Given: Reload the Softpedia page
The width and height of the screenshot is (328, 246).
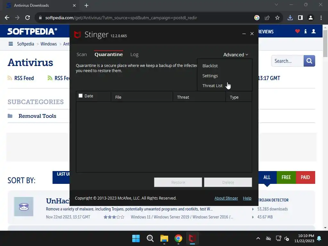Looking at the screenshot, I should [x=28, y=18].
